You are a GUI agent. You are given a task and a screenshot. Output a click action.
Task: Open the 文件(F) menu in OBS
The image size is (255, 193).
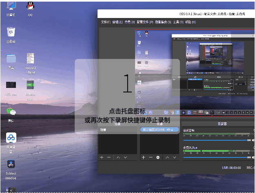point(106,22)
